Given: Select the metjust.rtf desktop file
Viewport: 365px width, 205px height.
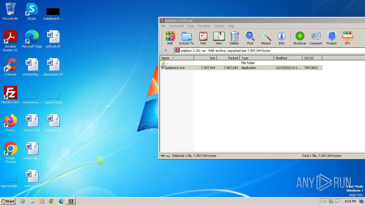Looking at the screenshot, I should [32, 179].
